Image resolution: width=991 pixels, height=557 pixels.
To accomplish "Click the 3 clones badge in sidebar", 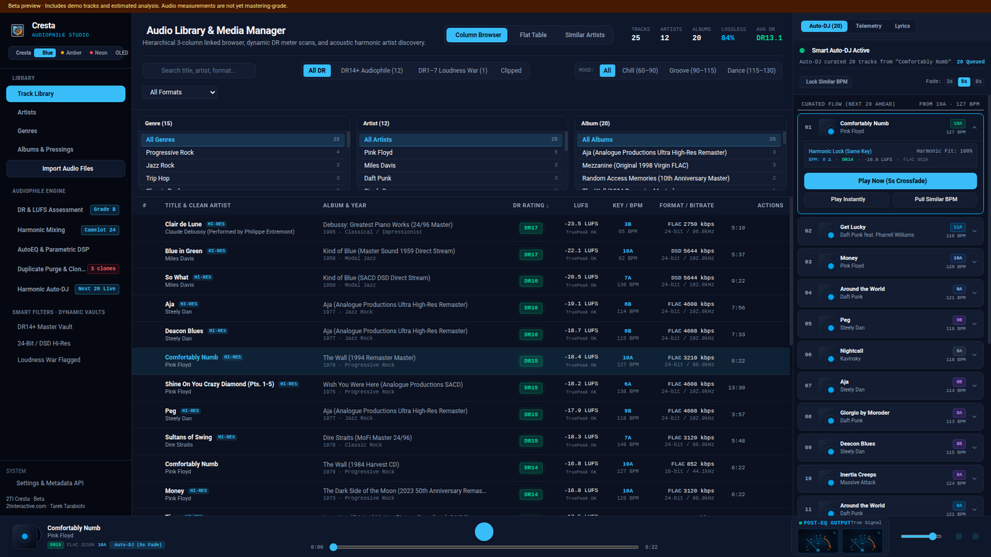I will click(x=103, y=269).
